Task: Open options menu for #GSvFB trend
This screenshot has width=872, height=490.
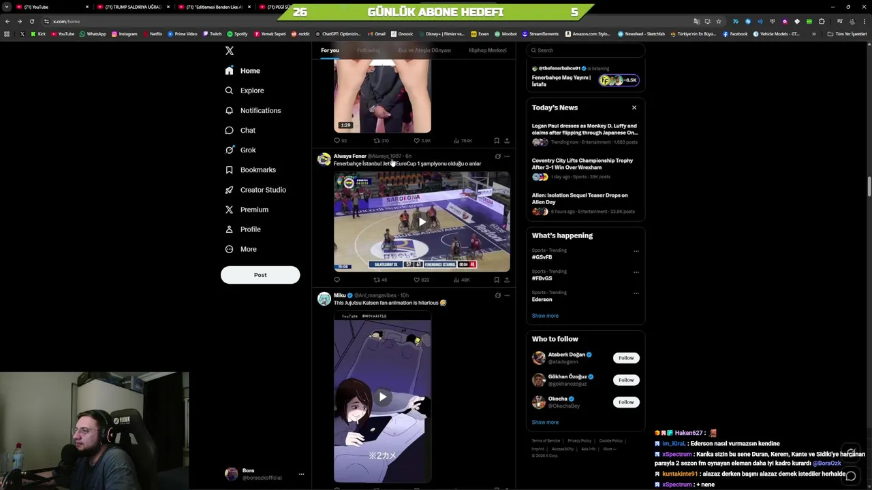Action: (636, 251)
